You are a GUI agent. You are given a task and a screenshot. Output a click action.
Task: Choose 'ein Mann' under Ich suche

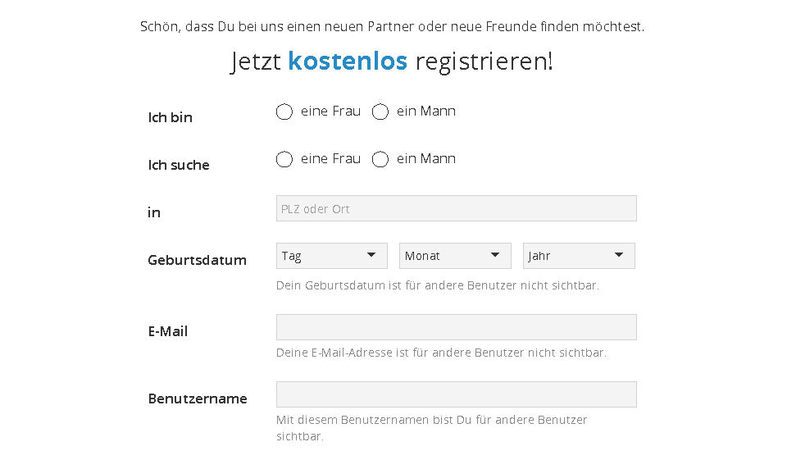click(380, 160)
